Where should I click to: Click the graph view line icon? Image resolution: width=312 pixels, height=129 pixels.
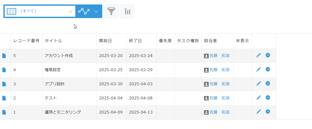point(84,11)
